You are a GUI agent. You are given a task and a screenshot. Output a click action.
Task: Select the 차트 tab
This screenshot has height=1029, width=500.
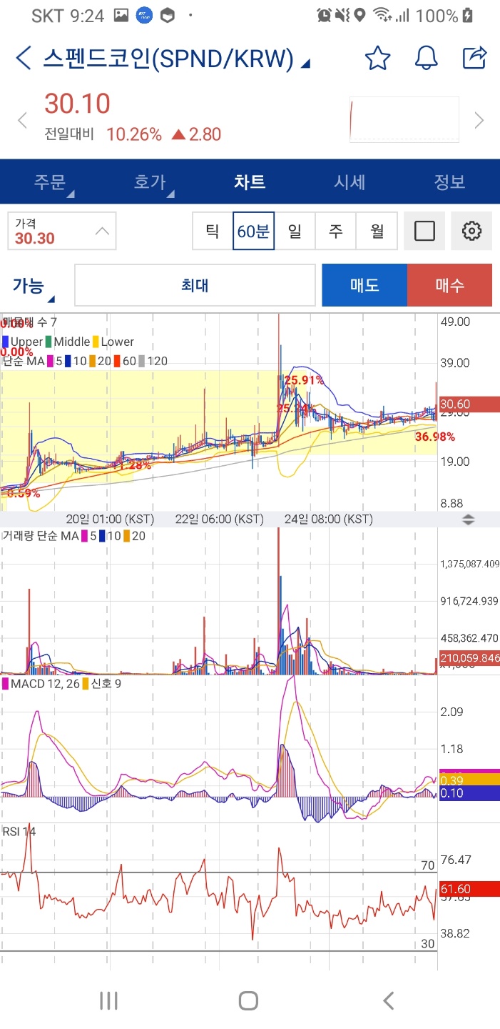pyautogui.click(x=250, y=182)
